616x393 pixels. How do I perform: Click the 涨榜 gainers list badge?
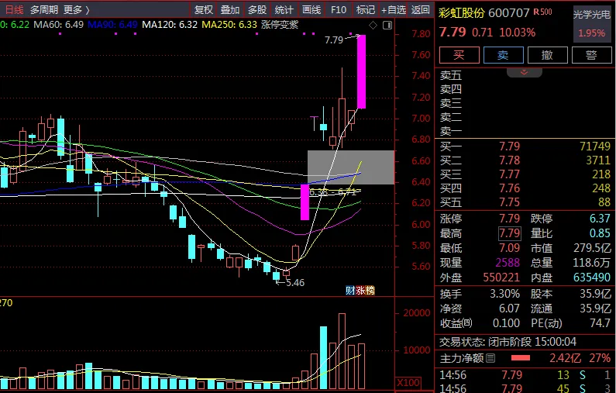coord(365,291)
